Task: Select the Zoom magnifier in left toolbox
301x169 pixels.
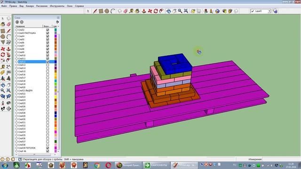Action: [3, 91]
